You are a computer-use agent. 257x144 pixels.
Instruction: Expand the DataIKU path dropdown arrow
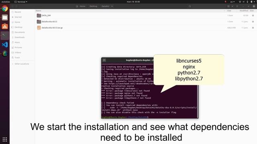[x=112, y=6]
